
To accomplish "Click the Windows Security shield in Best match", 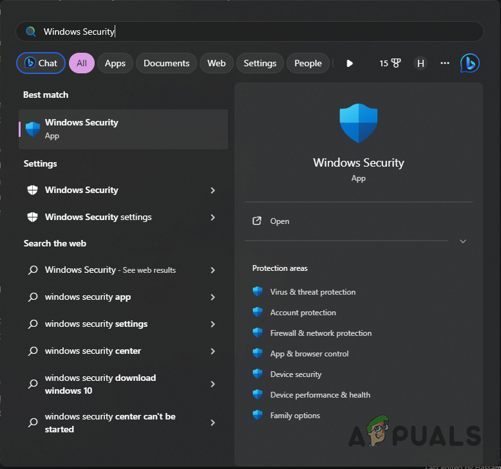I will 33,129.
